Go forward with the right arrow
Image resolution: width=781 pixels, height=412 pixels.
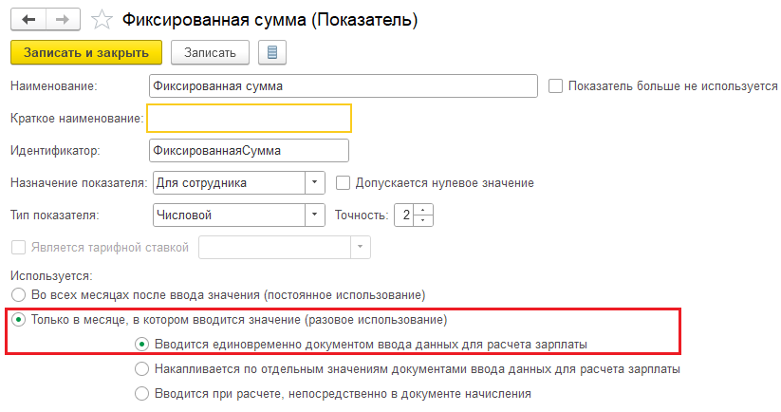pos(63,20)
